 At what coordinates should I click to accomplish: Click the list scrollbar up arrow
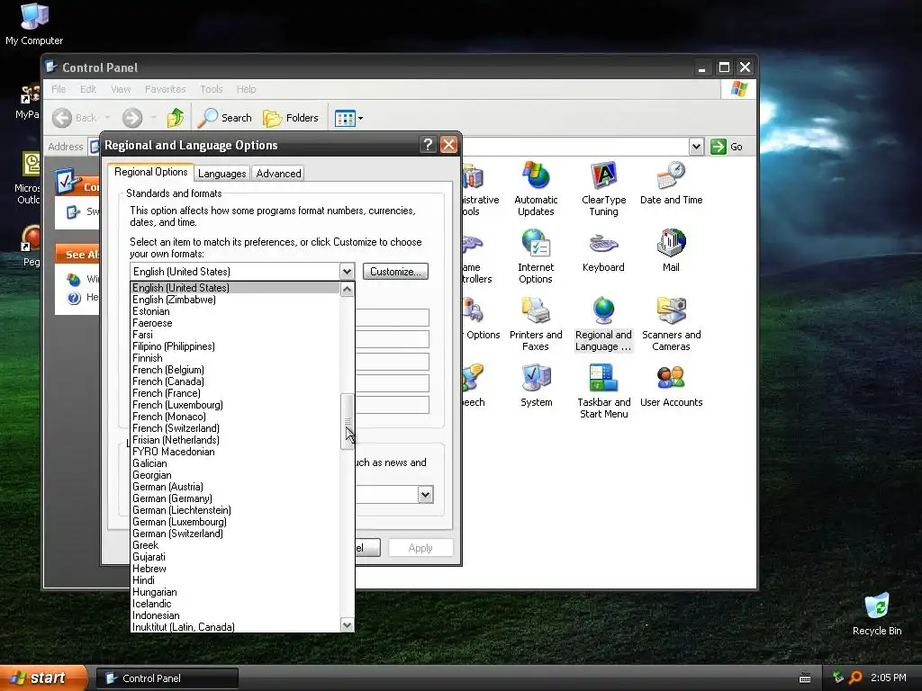click(x=347, y=289)
